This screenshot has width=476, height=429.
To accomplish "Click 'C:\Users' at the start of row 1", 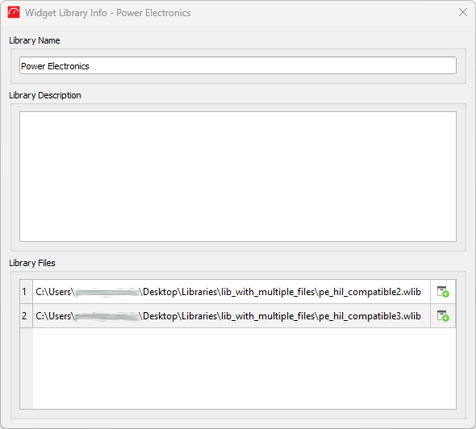I will (x=53, y=292).
